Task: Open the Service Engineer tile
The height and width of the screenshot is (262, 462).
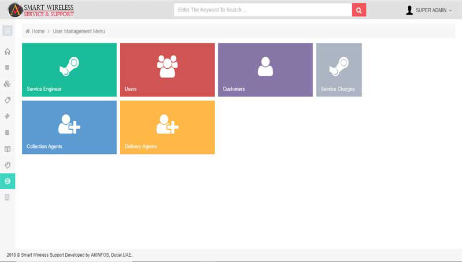Action: pyautogui.click(x=69, y=69)
